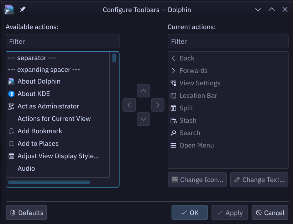
Task: Select the About KDE logo icon
Action: (x=11, y=94)
